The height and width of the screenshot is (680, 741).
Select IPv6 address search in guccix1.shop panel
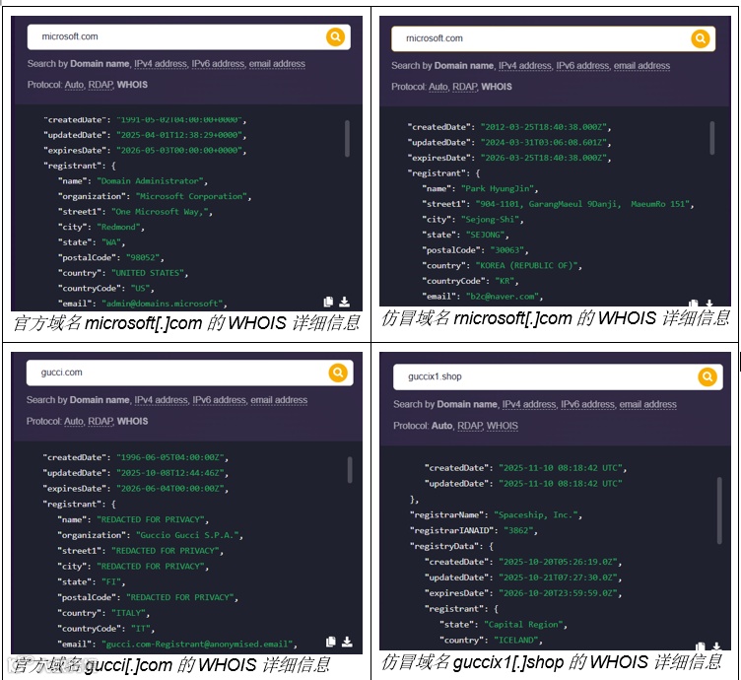(x=587, y=404)
